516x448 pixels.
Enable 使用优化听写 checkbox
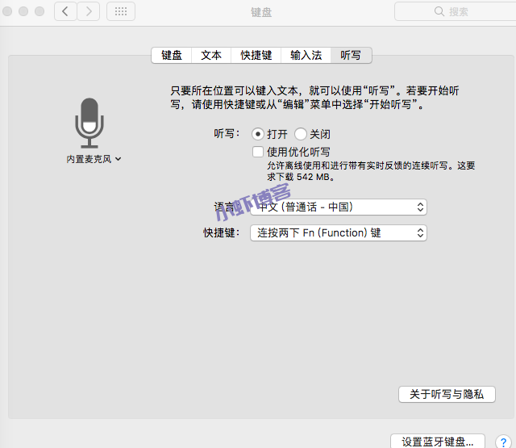pos(258,152)
